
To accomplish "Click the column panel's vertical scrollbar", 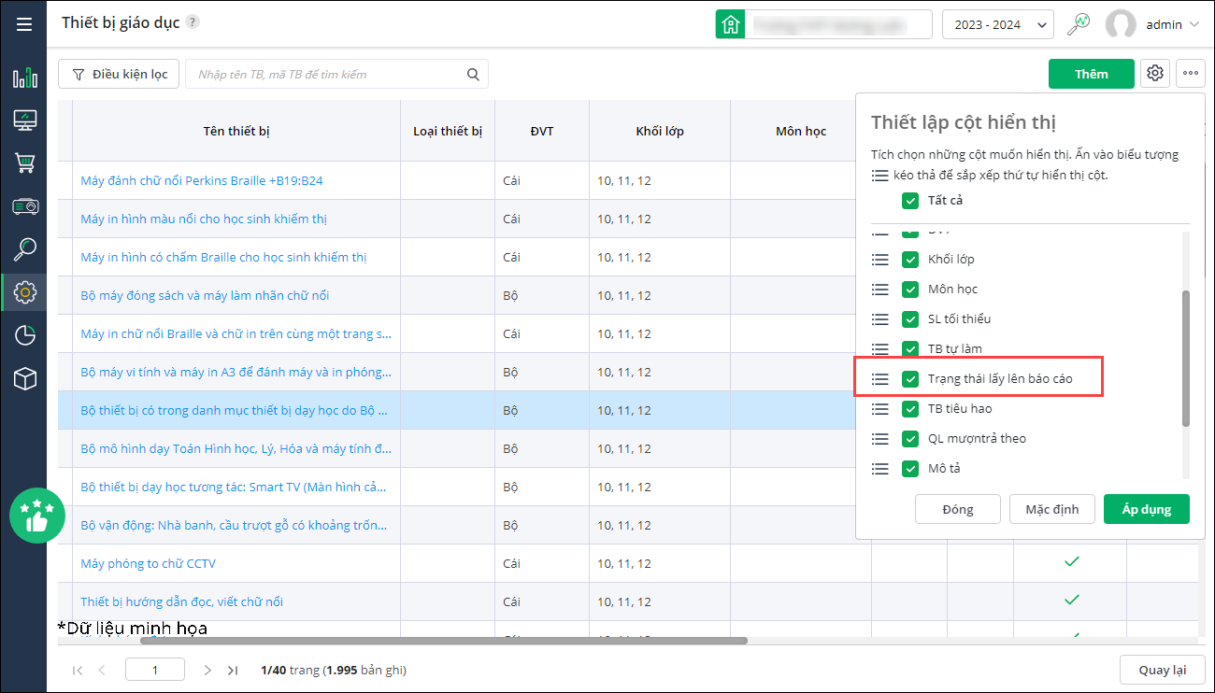I will click(1187, 358).
